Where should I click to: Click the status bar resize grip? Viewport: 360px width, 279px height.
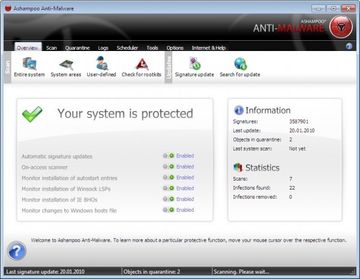point(353,272)
